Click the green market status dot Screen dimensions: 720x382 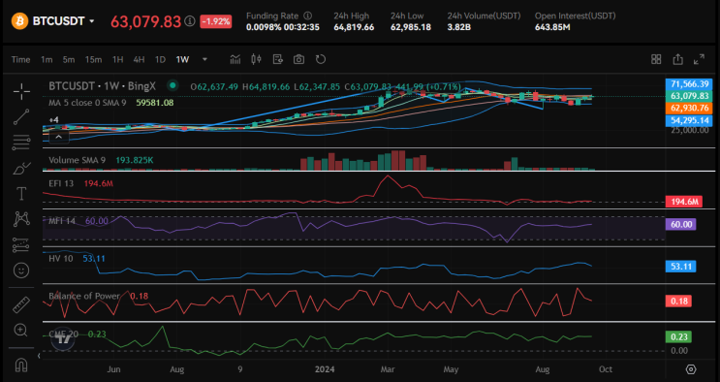click(172, 85)
